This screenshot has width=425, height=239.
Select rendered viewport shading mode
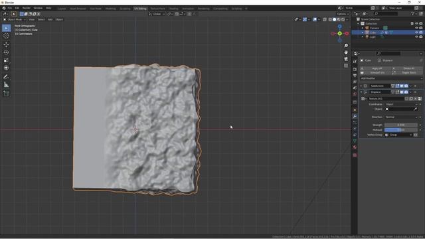(x=343, y=19)
